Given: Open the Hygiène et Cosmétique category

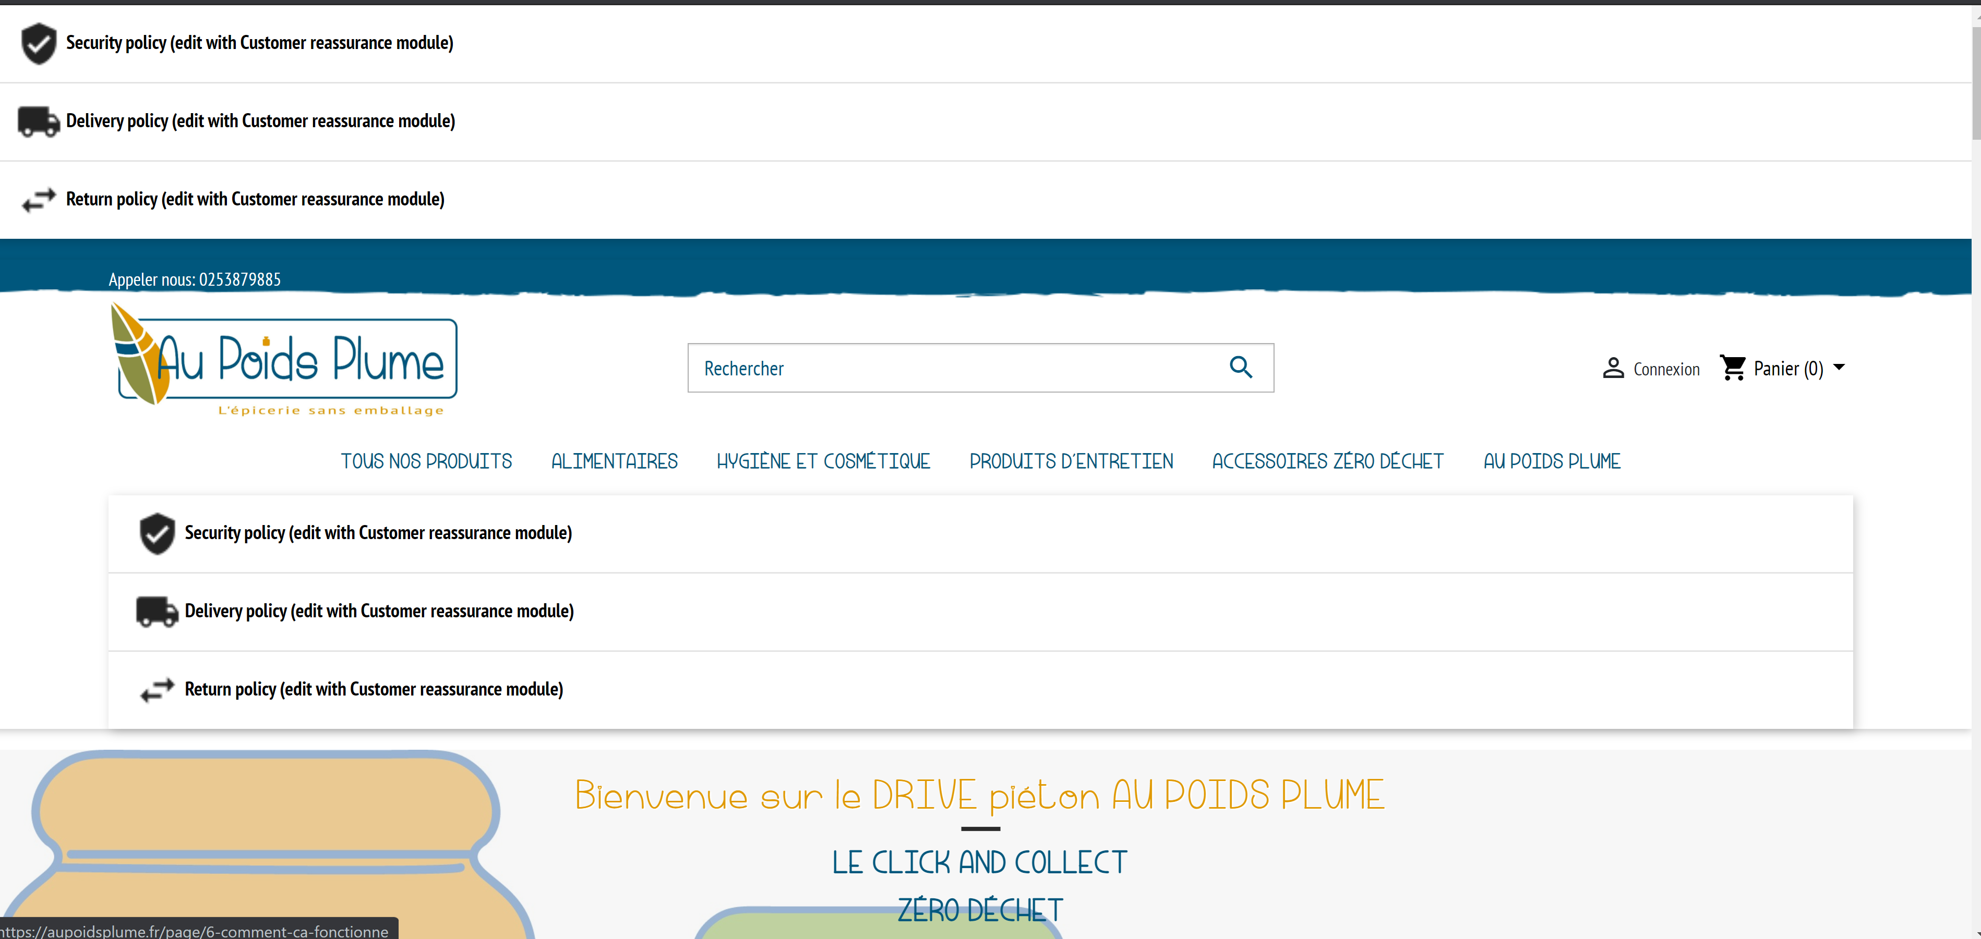Looking at the screenshot, I should (x=823, y=461).
